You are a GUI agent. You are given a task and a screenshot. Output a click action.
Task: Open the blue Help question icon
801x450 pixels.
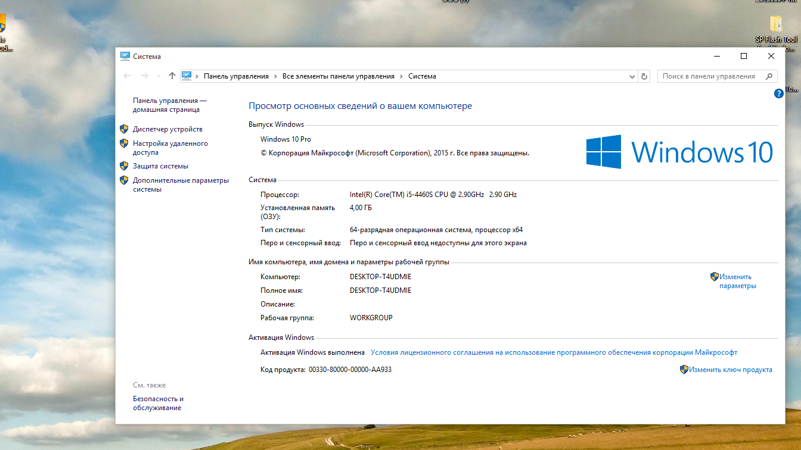[778, 93]
